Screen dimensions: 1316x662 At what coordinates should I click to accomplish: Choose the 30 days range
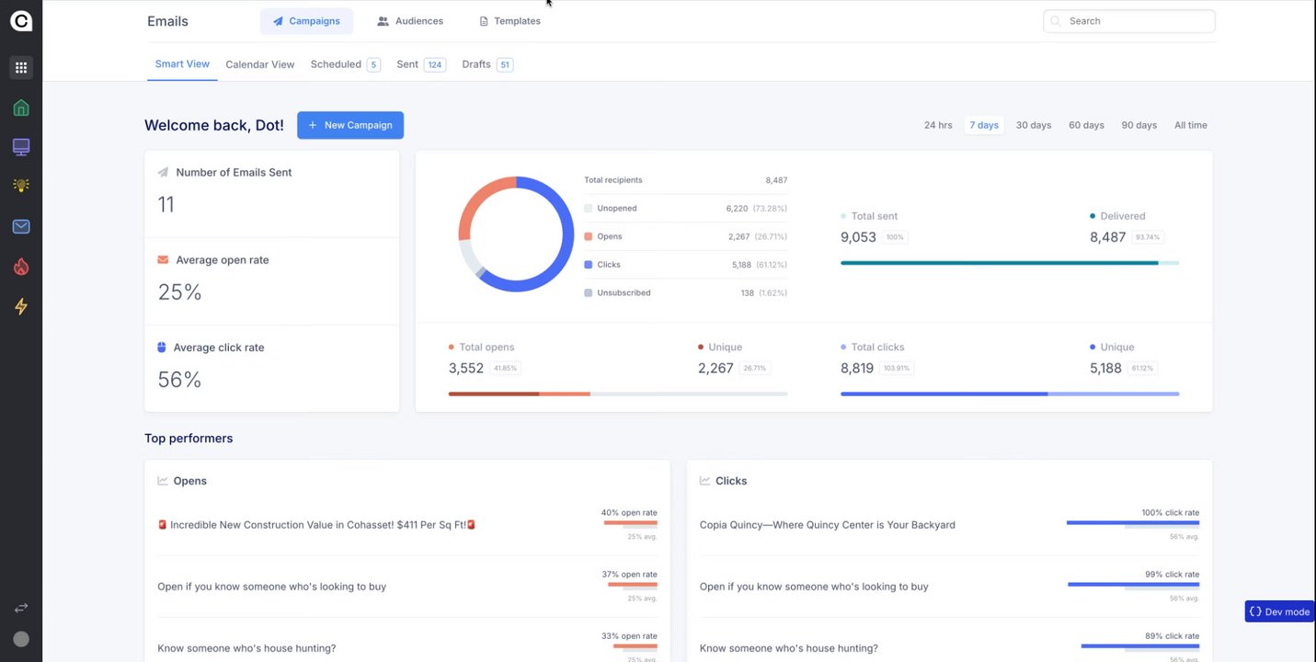tap(1034, 125)
